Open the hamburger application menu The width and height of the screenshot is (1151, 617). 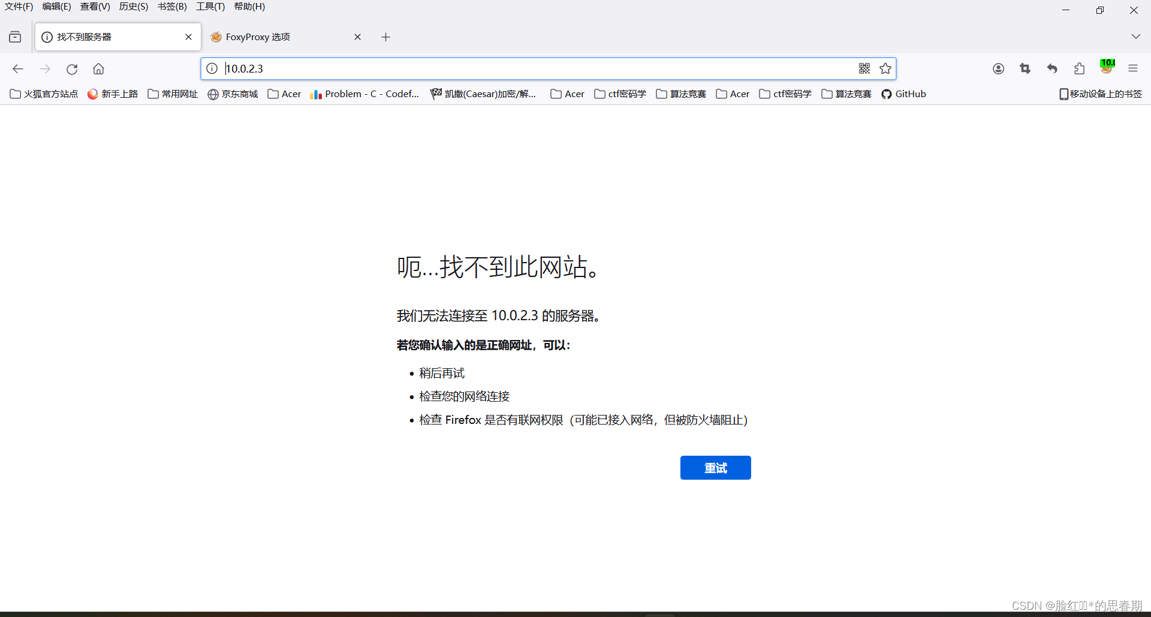click(1133, 69)
